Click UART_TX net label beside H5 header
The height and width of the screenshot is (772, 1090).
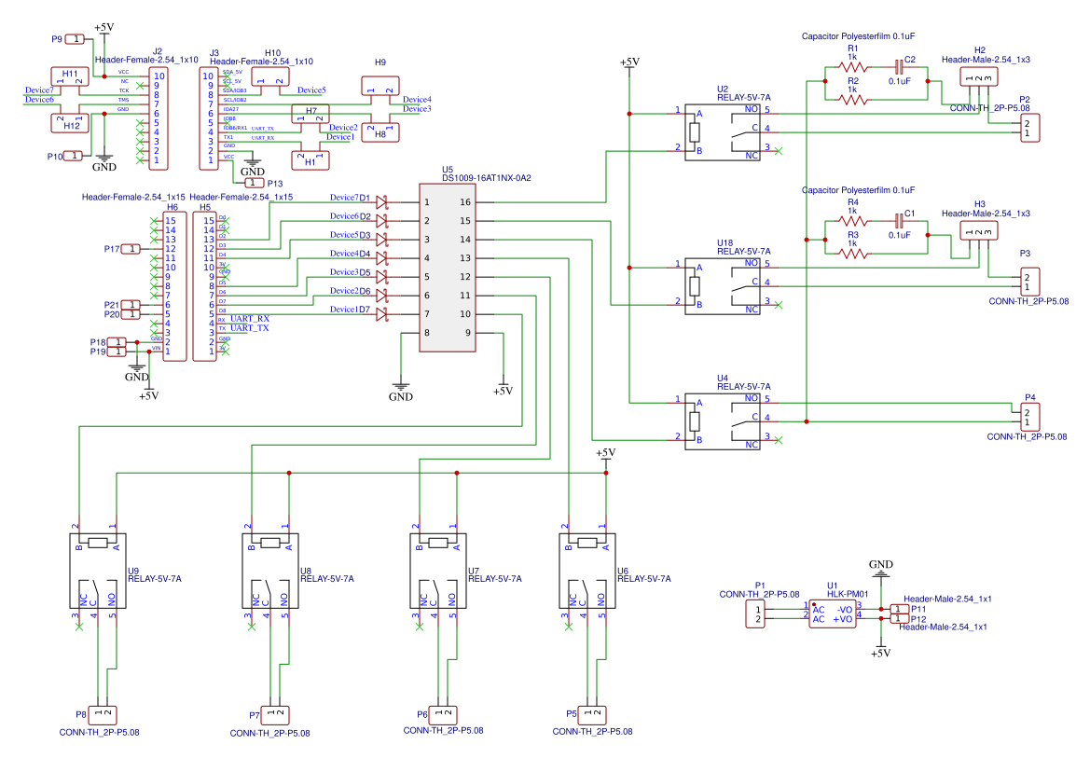(x=249, y=328)
